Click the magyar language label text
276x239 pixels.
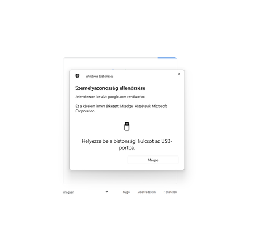point(68,192)
